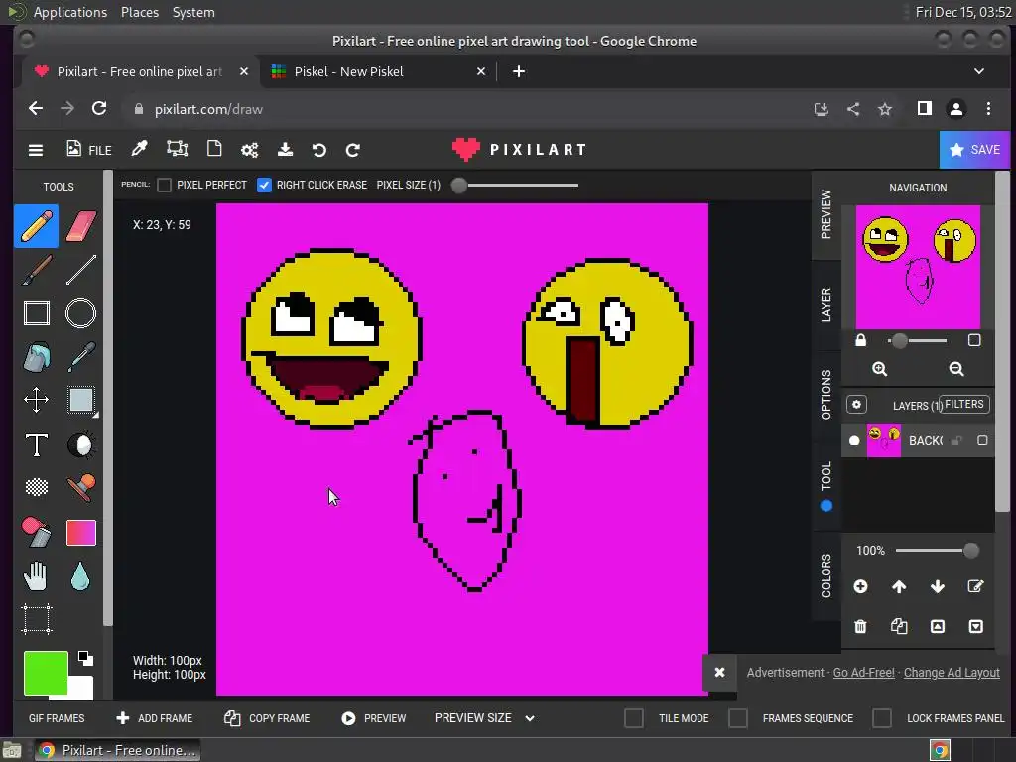Open the Colors side tab
The image size is (1016, 762).
point(826,575)
